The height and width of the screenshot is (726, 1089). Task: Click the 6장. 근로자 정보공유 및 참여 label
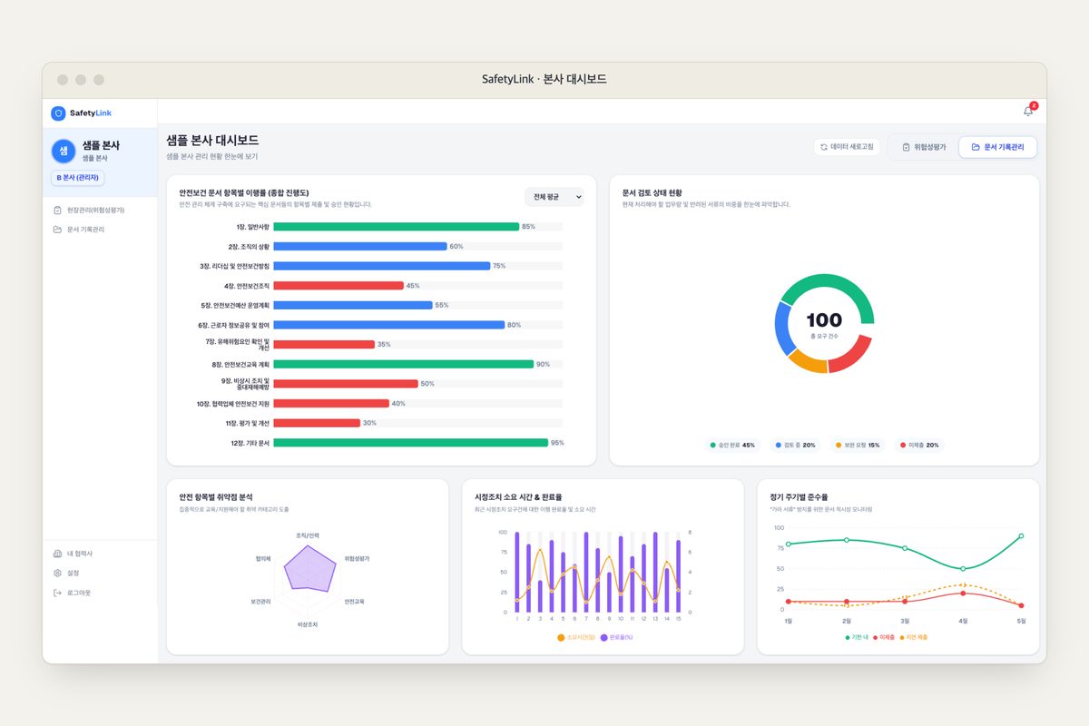pyautogui.click(x=233, y=325)
